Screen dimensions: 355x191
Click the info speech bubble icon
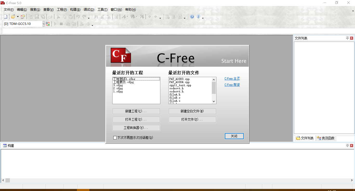tap(198, 17)
